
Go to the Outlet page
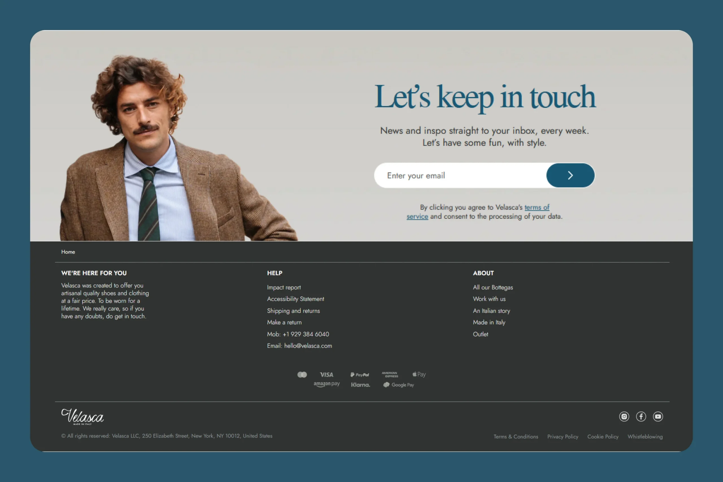pyautogui.click(x=480, y=334)
